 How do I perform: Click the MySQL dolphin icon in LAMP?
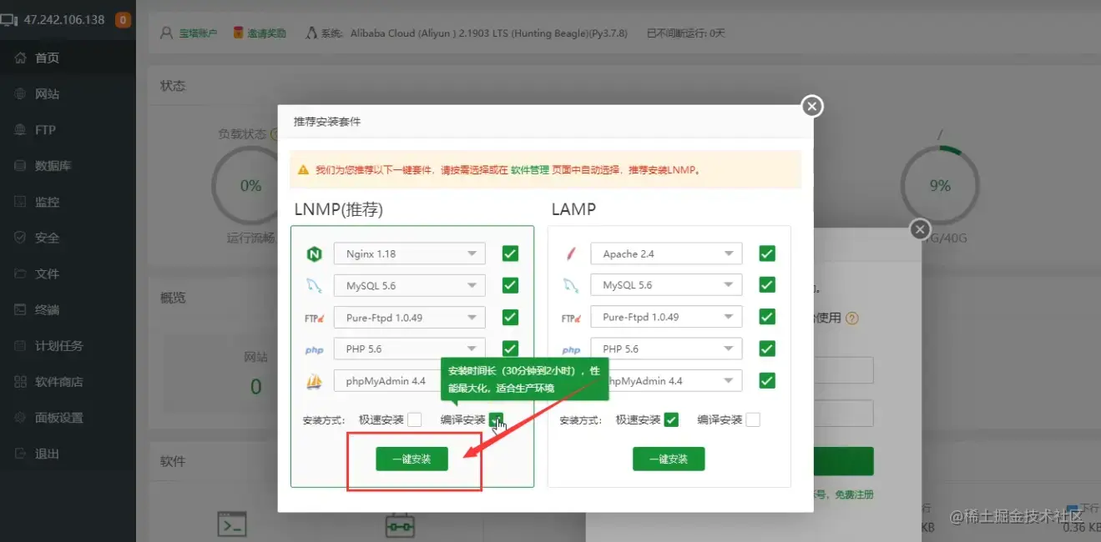click(x=571, y=285)
